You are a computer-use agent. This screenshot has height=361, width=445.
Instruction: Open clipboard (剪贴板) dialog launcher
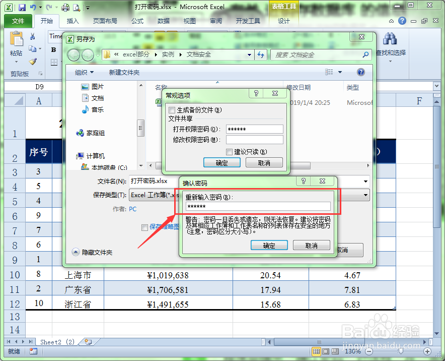[41, 74]
